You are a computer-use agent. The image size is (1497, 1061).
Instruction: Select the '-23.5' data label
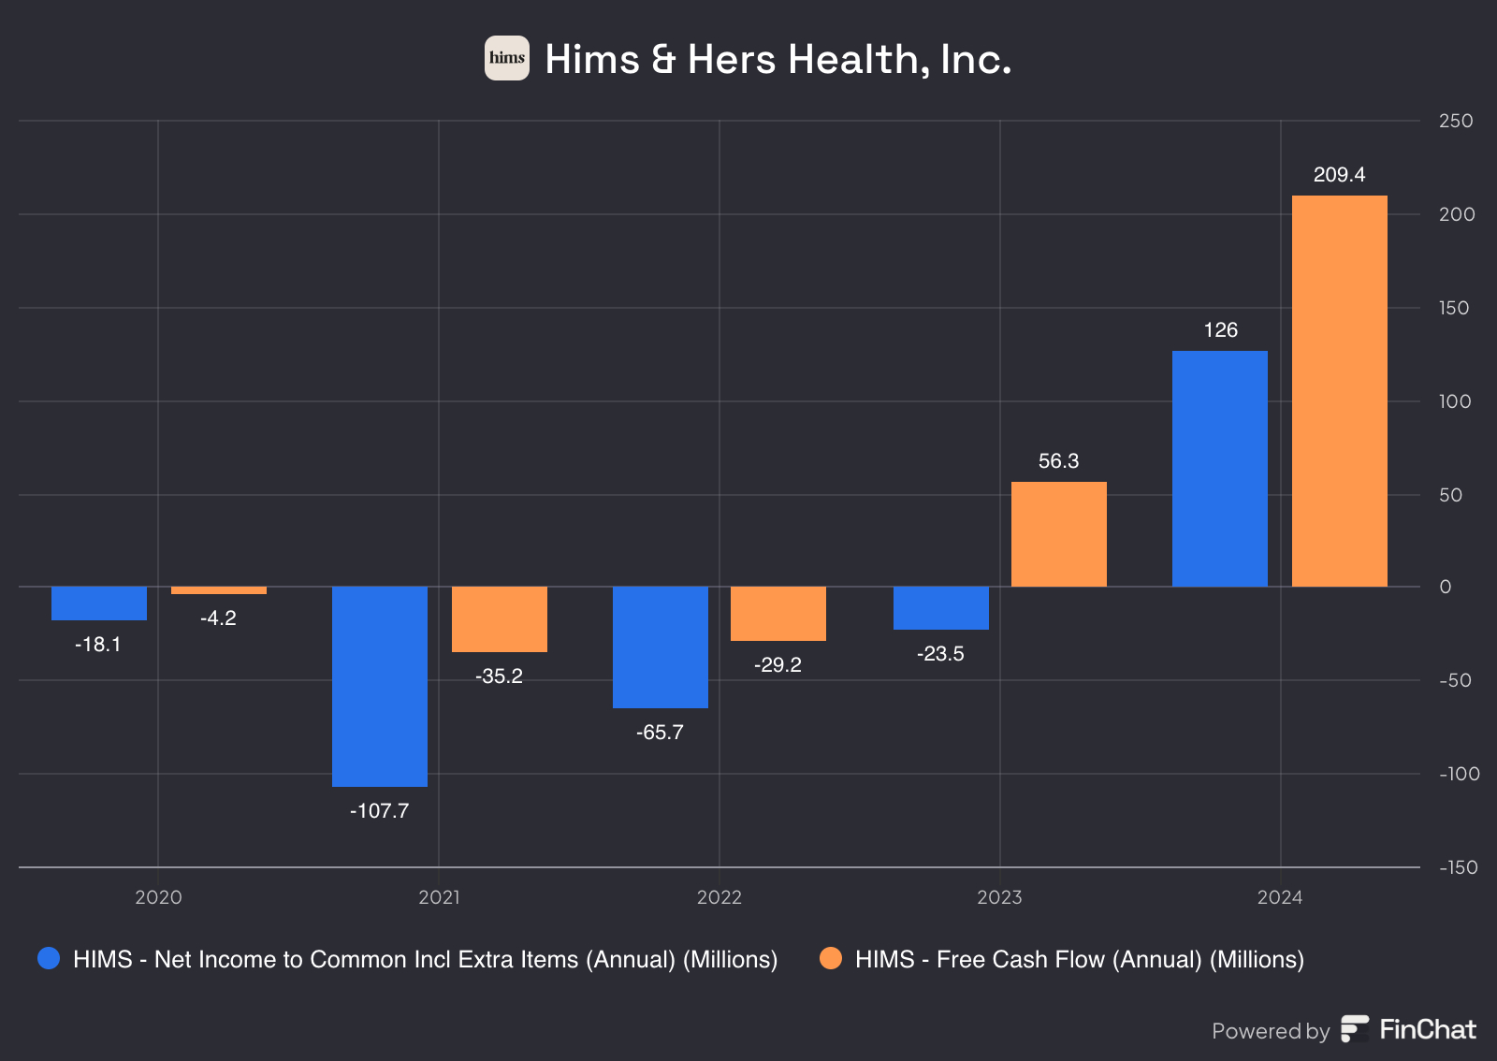click(940, 654)
